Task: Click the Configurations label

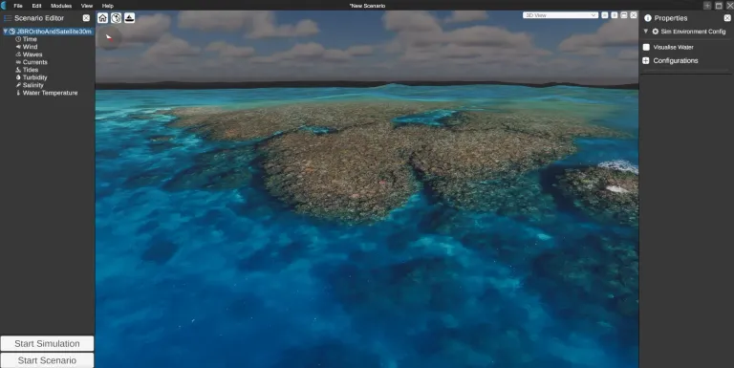Action: tap(676, 60)
